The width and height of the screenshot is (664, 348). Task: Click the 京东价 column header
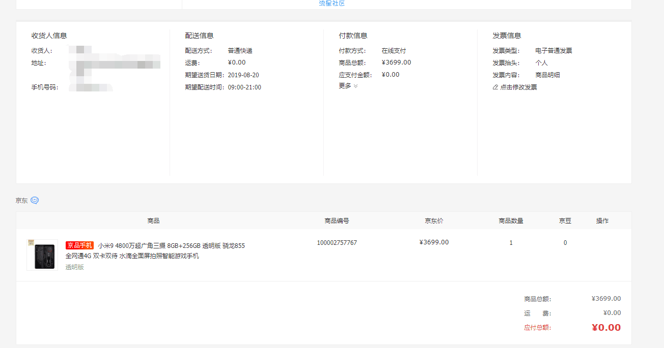(x=434, y=221)
